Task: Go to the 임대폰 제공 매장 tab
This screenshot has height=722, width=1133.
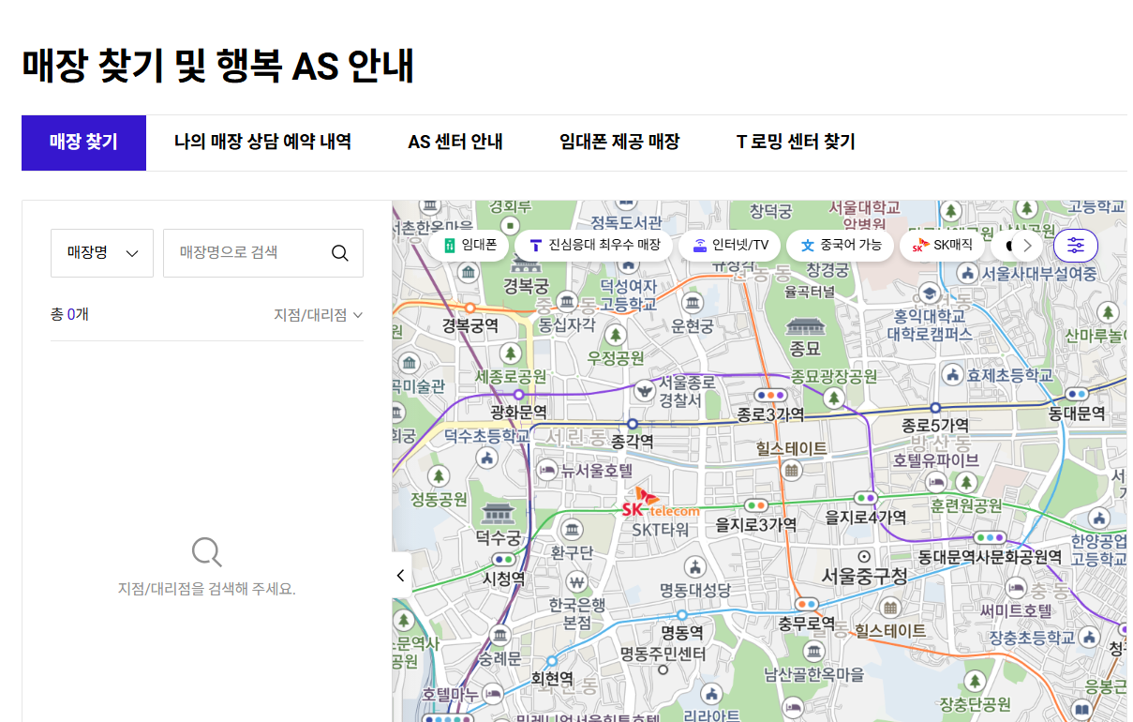Action: (x=619, y=143)
